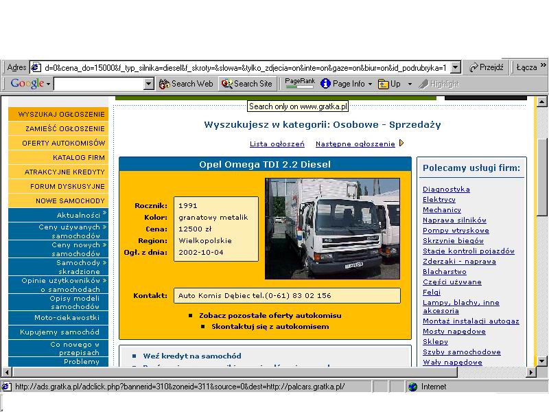Click the Google logo on toolbar
Viewport: 549px width, 412px height.
point(27,83)
